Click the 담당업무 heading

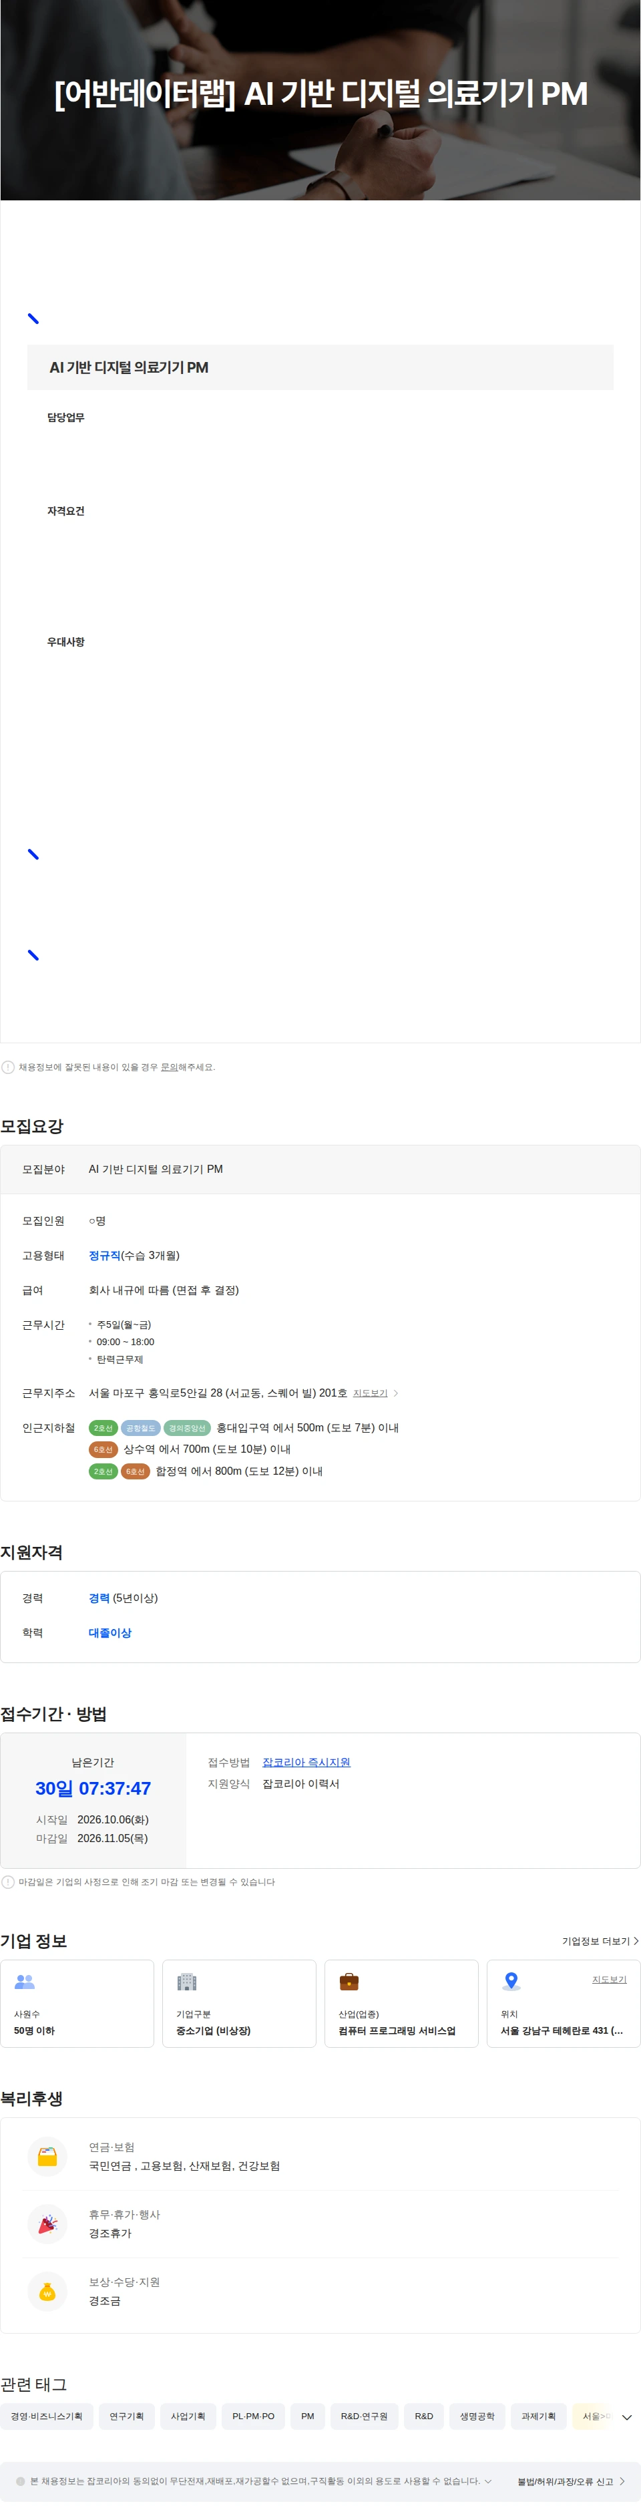click(65, 417)
